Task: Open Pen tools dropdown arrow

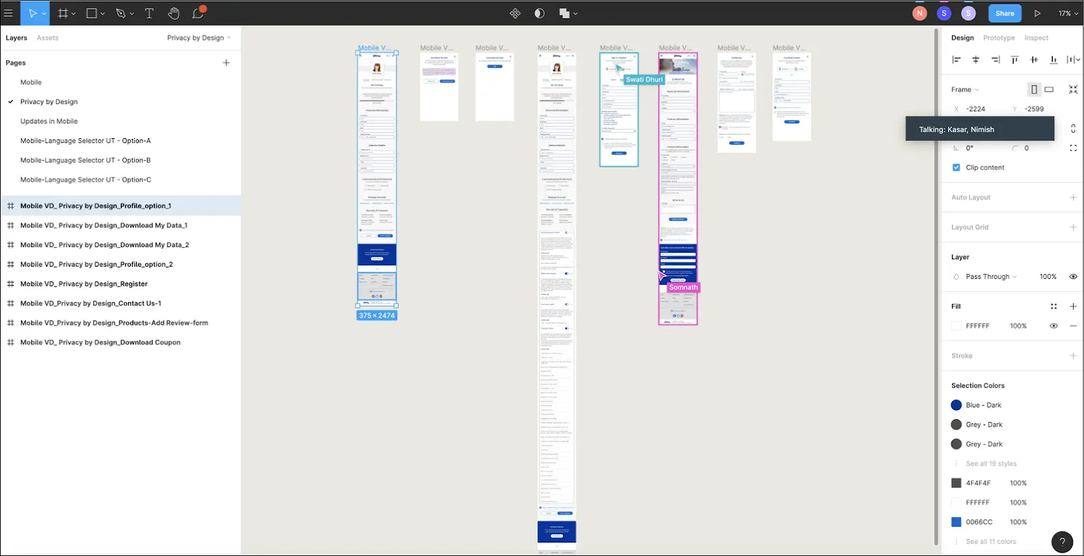Action: pos(131,14)
